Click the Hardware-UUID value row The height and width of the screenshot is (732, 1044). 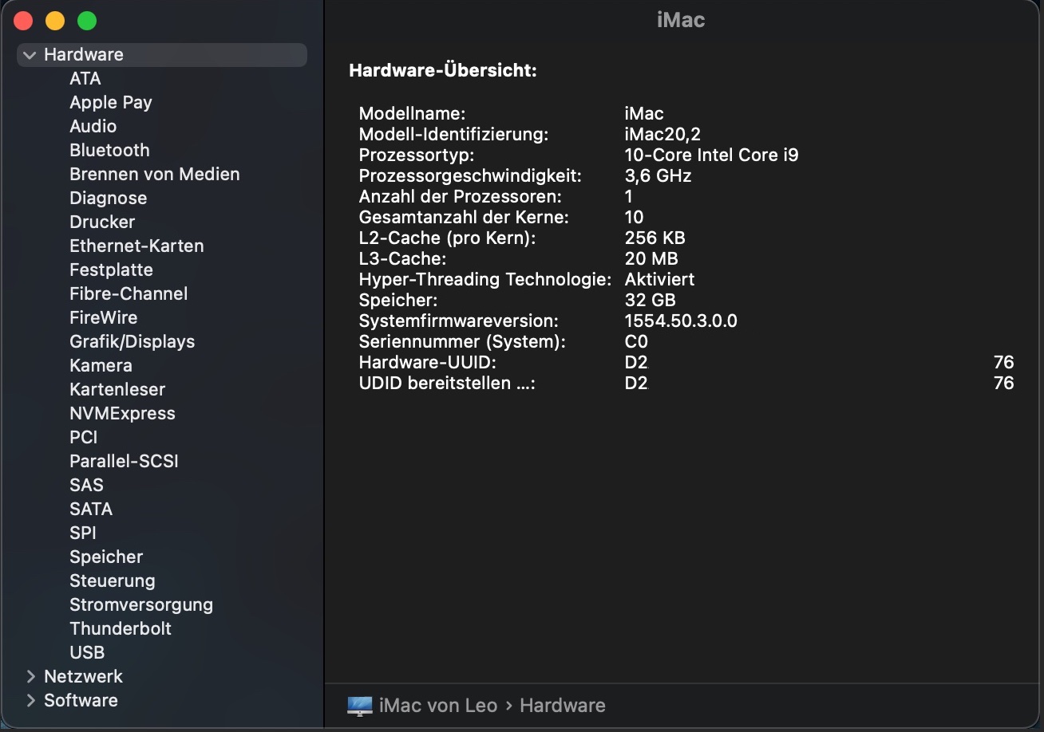pos(636,363)
